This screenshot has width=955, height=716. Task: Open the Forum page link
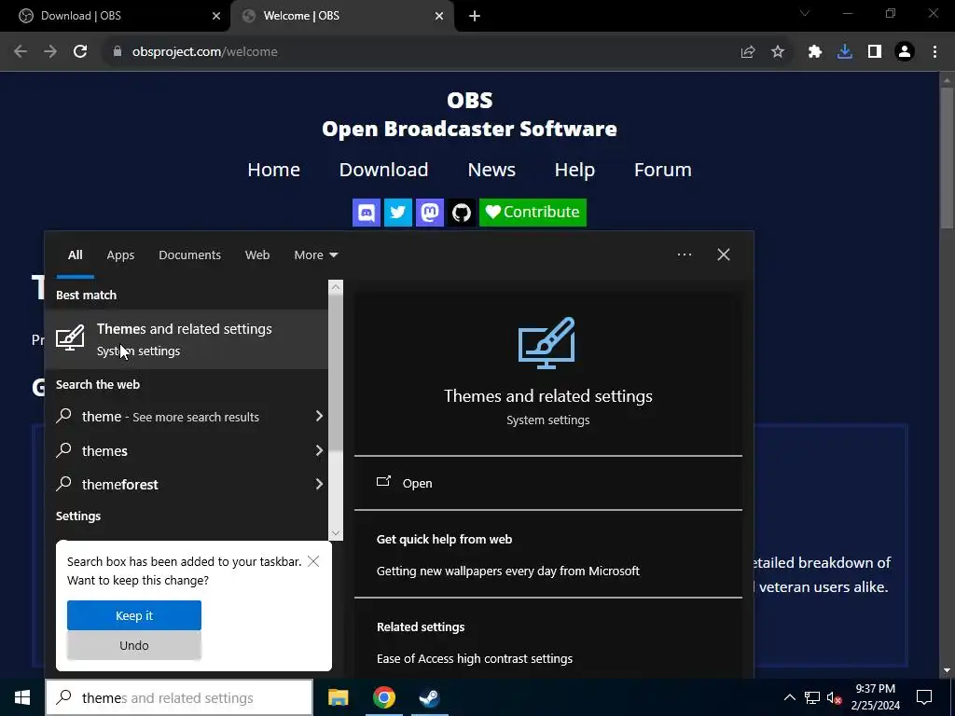coord(663,170)
